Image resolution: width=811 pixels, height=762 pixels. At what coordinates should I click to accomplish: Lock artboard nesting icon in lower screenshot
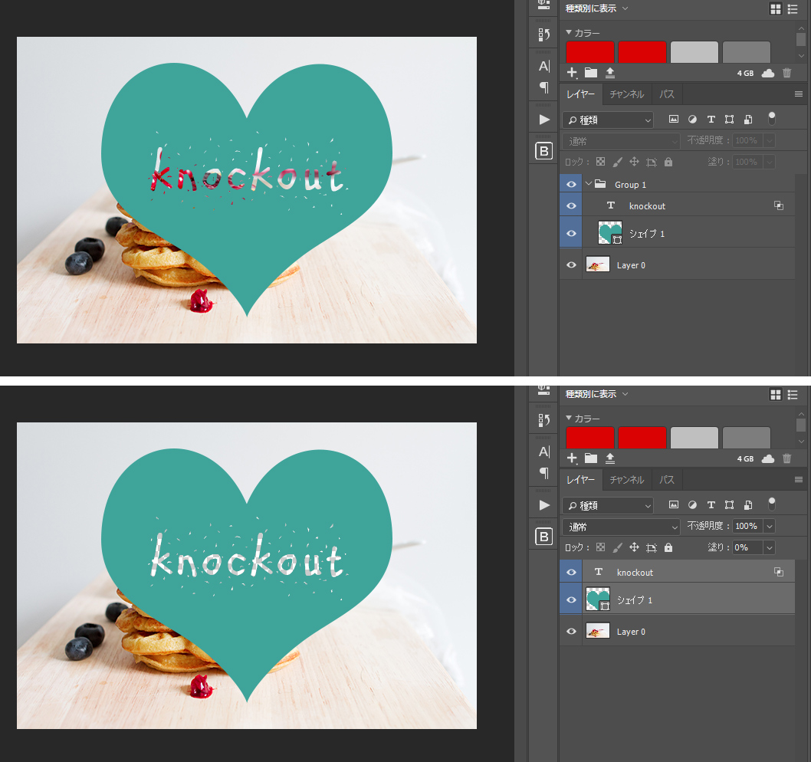652,547
